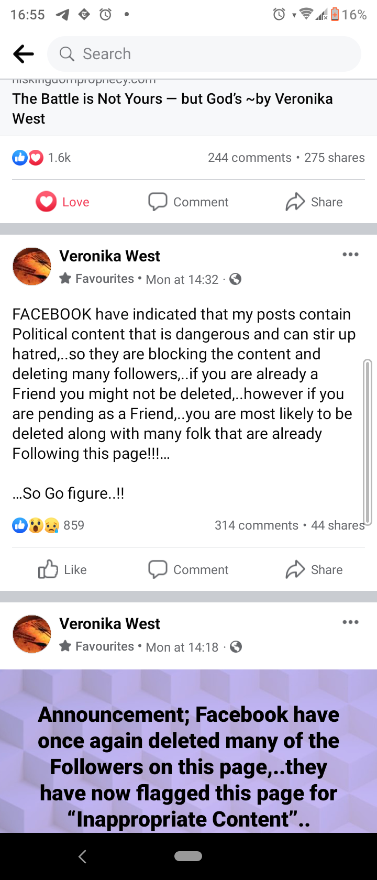The height and width of the screenshot is (880, 377).
Task: Tap the page scrollbar handle
Action: (x=368, y=442)
